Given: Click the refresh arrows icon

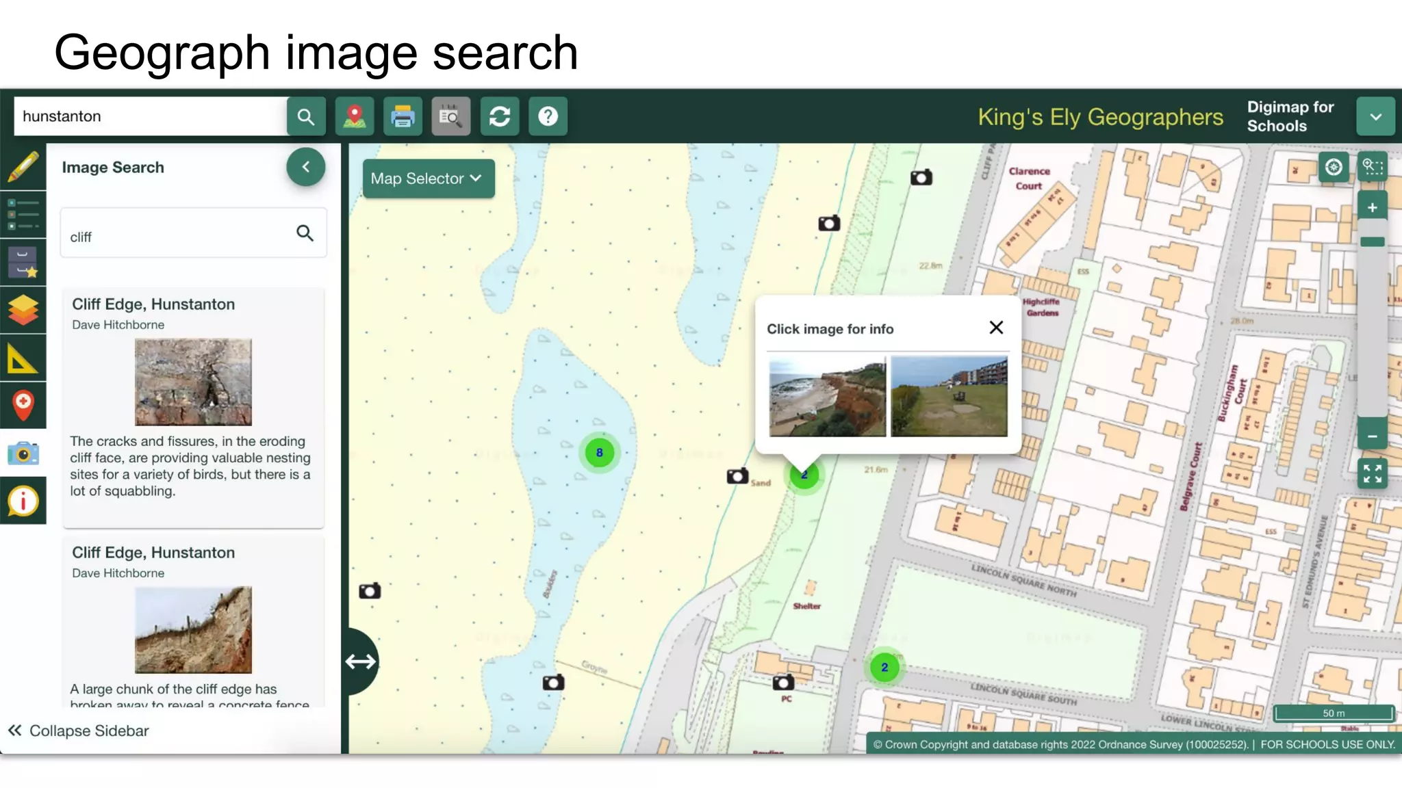Looking at the screenshot, I should [x=499, y=117].
